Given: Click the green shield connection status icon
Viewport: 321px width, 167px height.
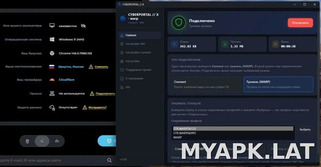Looking at the screenshot, I should (178, 23).
